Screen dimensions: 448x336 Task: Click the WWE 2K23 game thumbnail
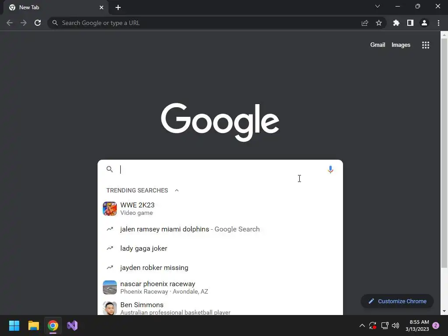pyautogui.click(x=110, y=209)
